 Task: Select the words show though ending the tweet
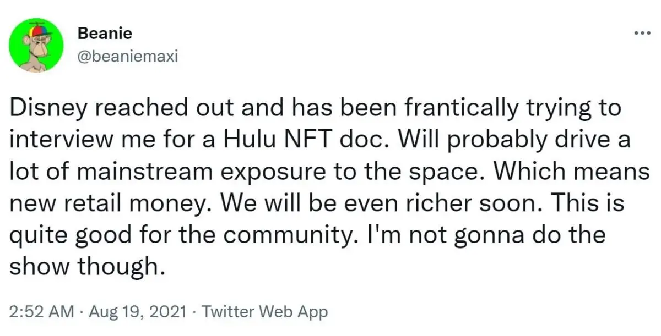tap(87, 268)
